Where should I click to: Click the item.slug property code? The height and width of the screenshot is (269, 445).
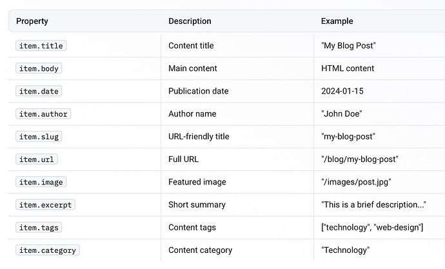(x=39, y=137)
